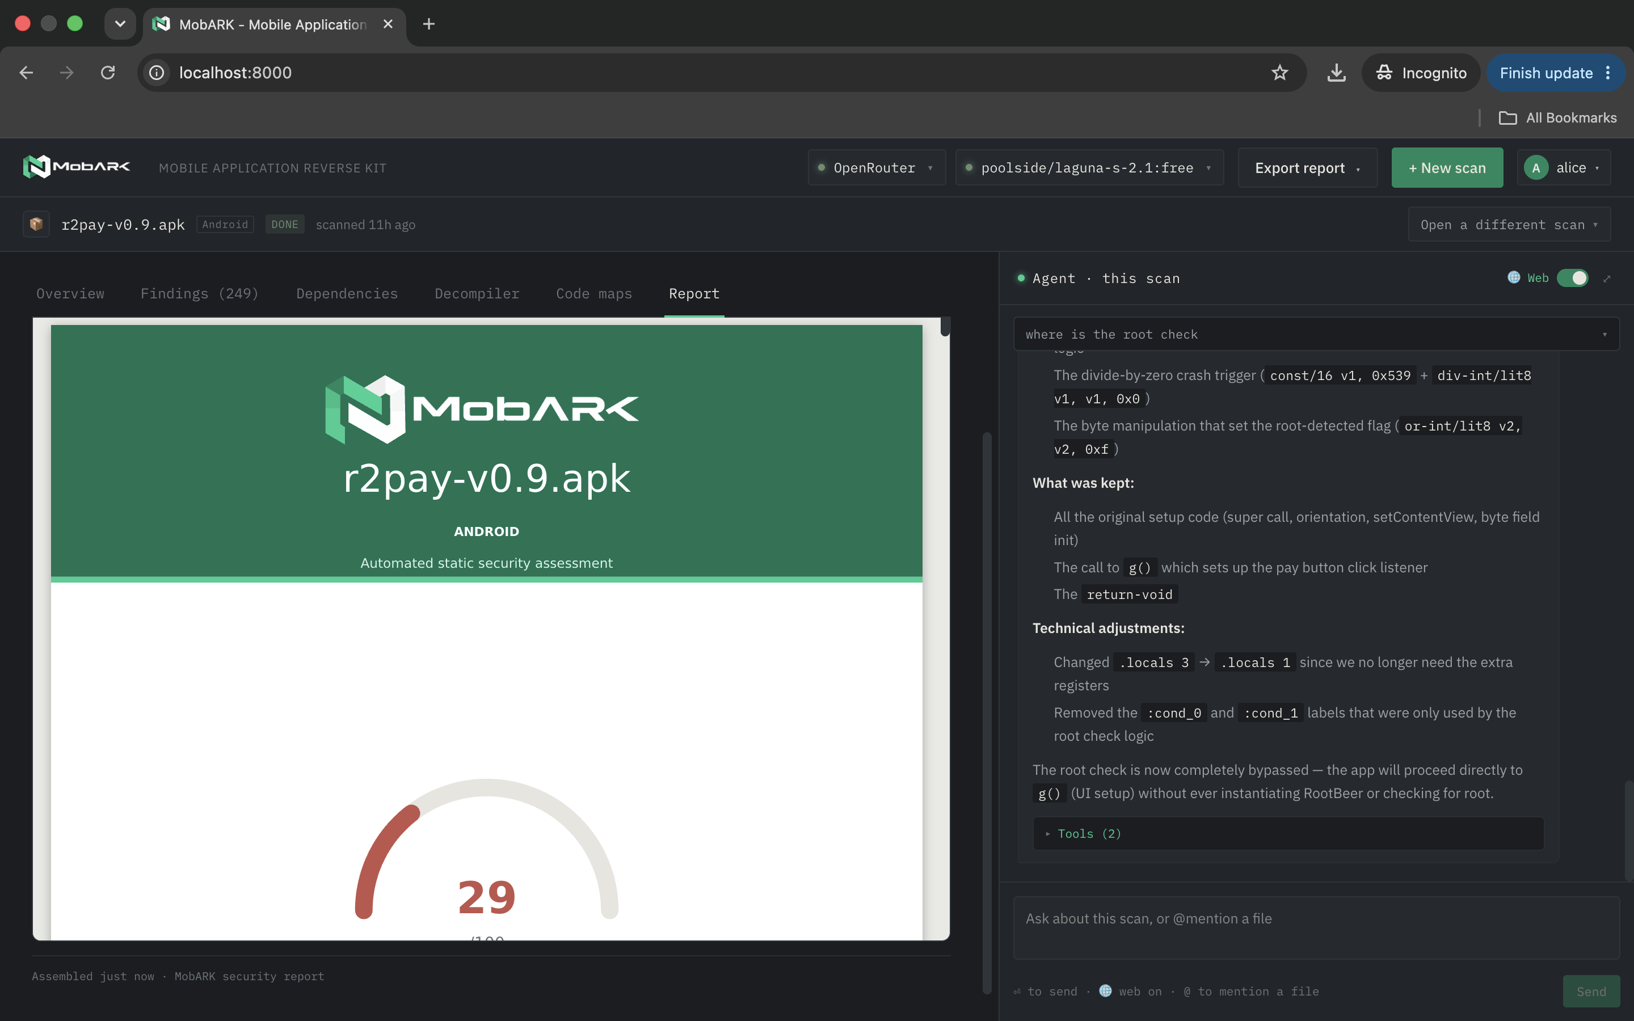Open the browser downloads icon
The height and width of the screenshot is (1021, 1634).
pos(1336,73)
